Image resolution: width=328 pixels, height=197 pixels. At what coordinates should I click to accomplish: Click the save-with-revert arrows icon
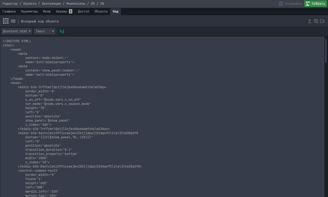[x=316, y=21]
